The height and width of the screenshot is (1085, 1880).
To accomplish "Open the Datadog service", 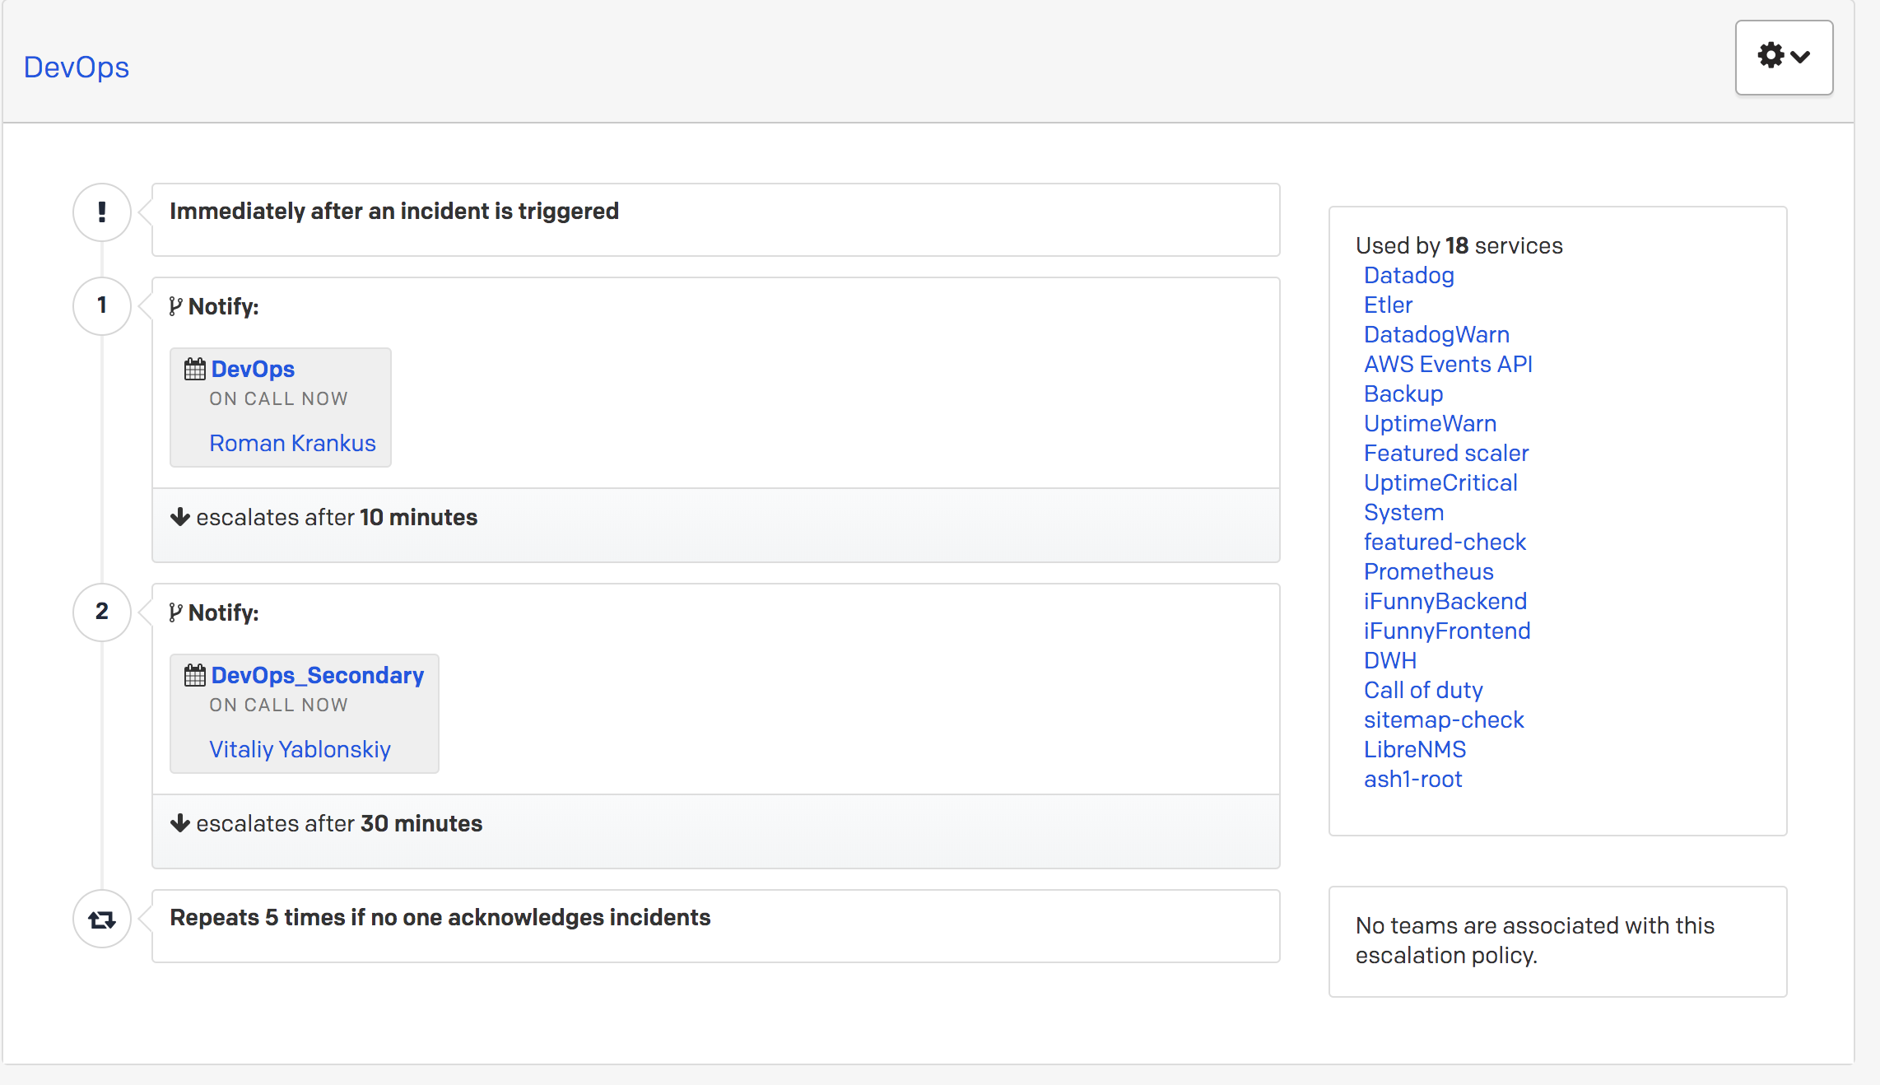I will (x=1408, y=276).
